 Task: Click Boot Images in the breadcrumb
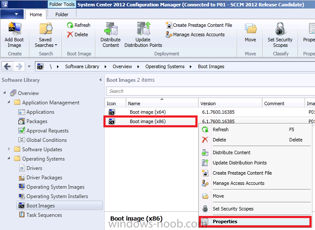tap(211, 66)
